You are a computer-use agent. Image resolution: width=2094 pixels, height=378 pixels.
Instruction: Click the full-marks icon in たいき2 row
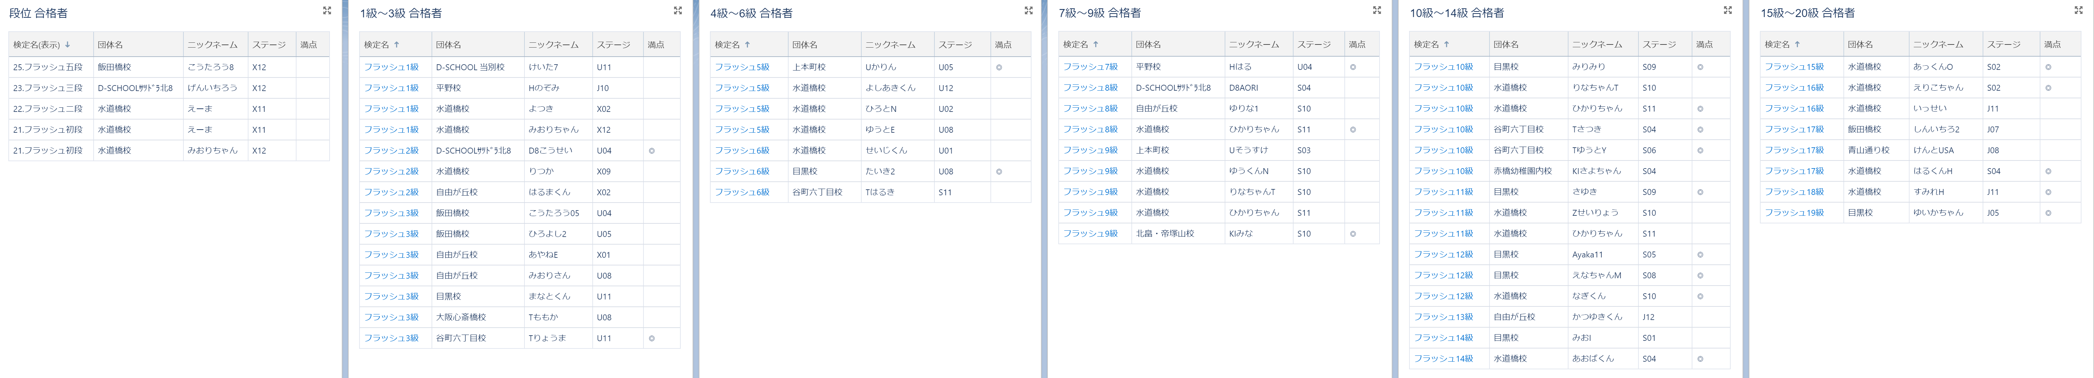click(x=999, y=171)
